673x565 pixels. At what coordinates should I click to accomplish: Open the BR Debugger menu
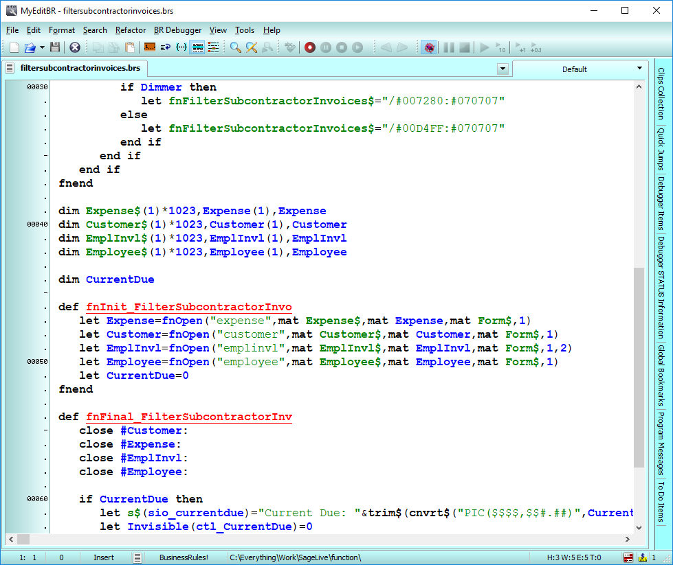177,30
